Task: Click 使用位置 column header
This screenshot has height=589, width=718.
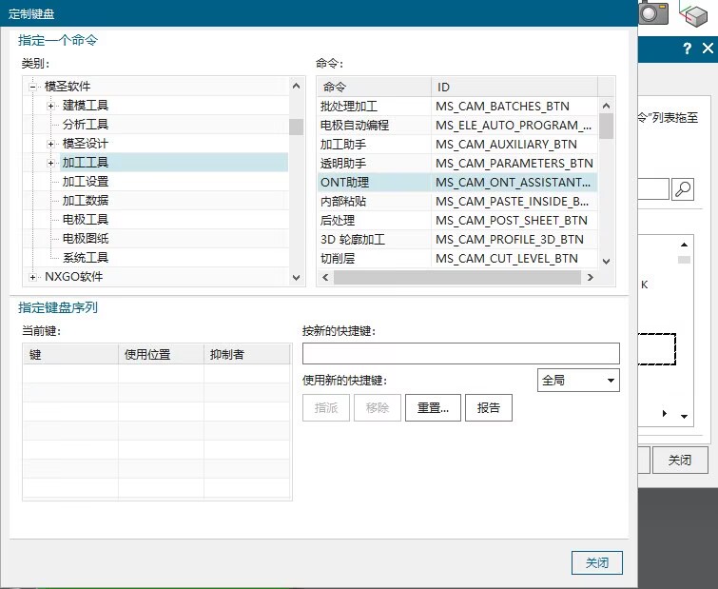Action: [x=161, y=354]
